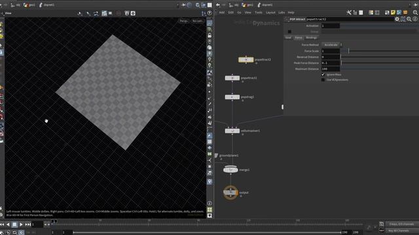Click the popattract2 node name field
This screenshot has width=419, height=235.
click(x=350, y=19)
